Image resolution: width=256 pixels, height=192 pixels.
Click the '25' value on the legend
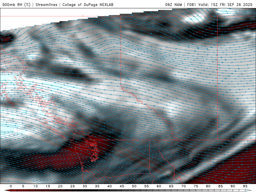tap(73, 186)
